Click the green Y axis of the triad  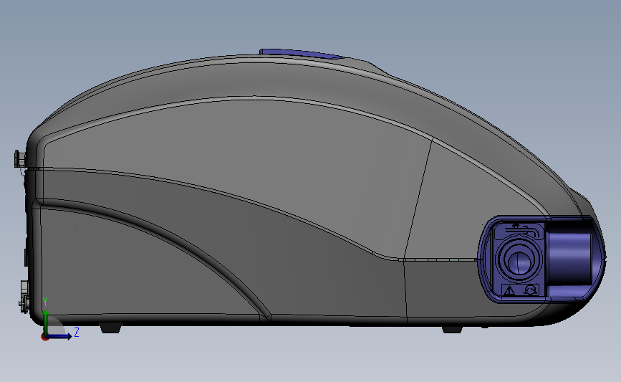(x=46, y=323)
